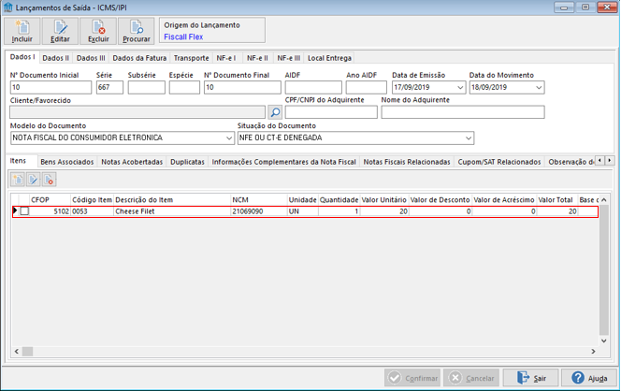621x391 pixels.
Task: Expand the Modelo do Documento combo box
Action: (x=229, y=138)
